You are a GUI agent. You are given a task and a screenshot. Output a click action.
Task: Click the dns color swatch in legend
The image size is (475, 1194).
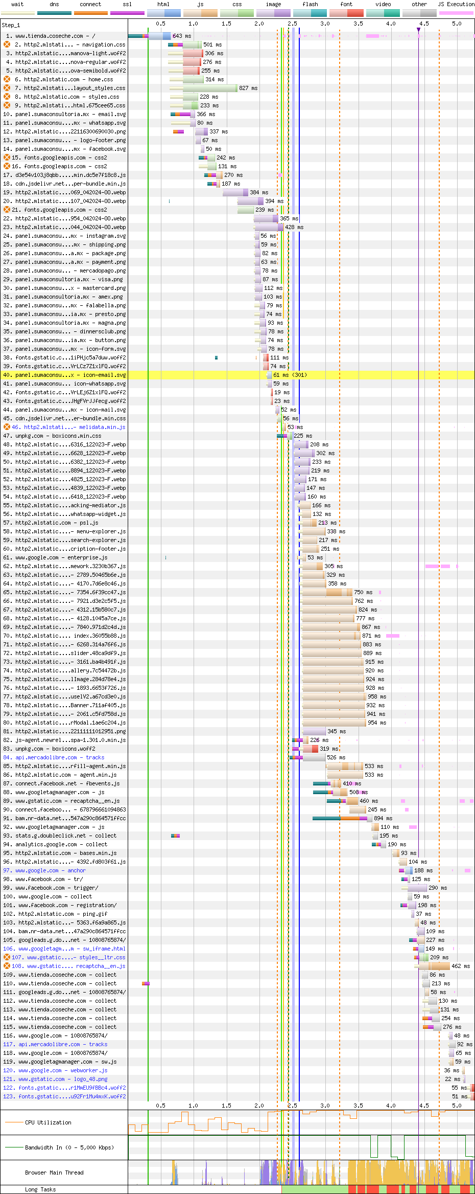pyautogui.click(x=54, y=13)
